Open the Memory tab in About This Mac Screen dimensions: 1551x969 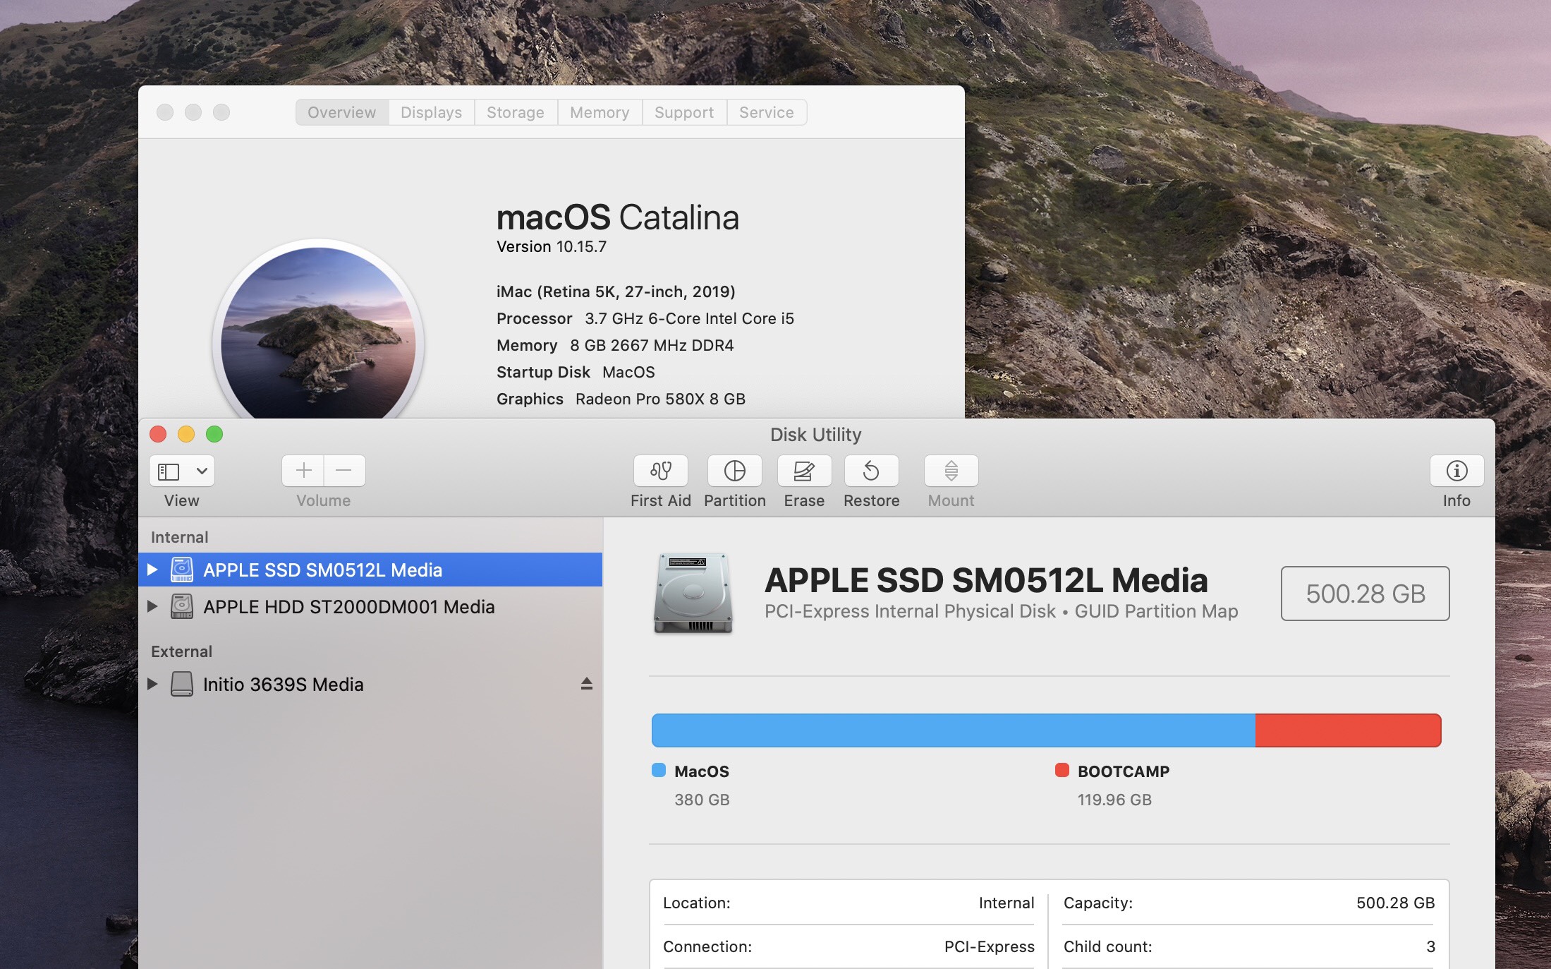coord(599,112)
